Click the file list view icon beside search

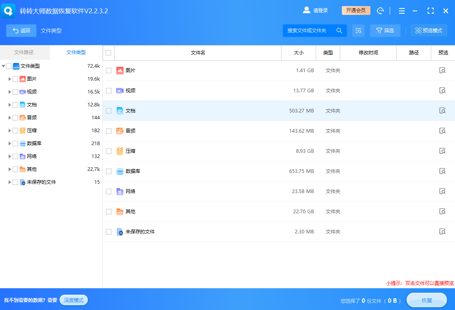point(358,30)
